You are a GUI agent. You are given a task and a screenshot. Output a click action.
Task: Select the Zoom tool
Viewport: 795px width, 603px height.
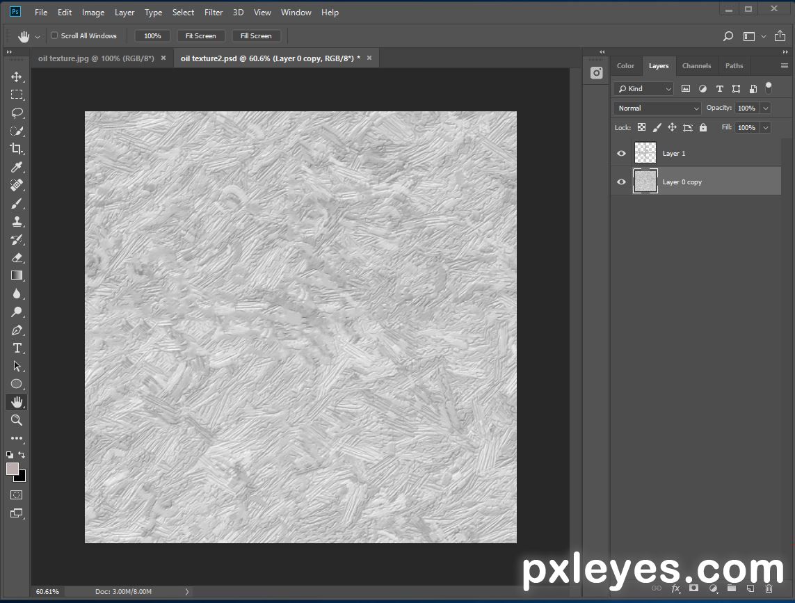pyautogui.click(x=17, y=420)
